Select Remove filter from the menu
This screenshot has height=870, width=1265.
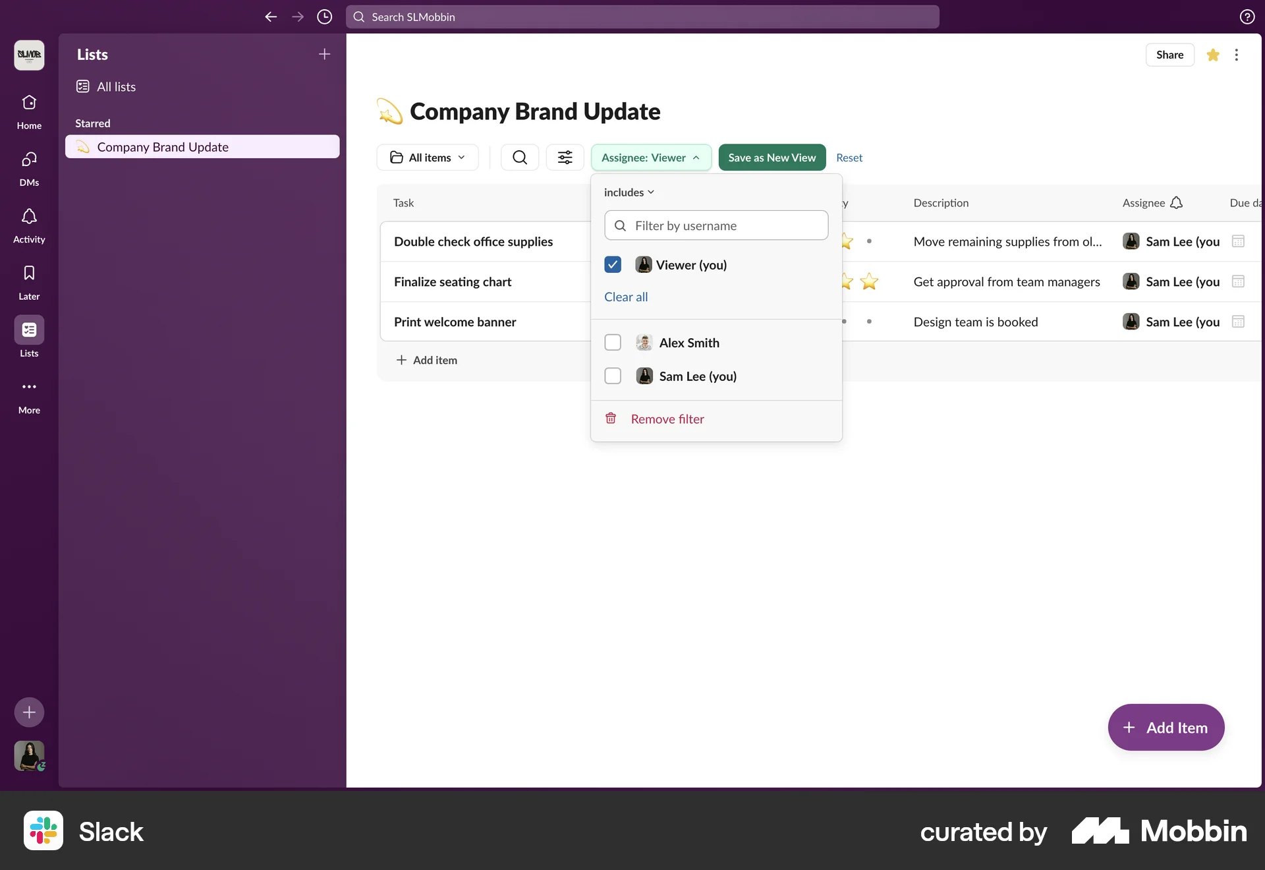(x=667, y=418)
